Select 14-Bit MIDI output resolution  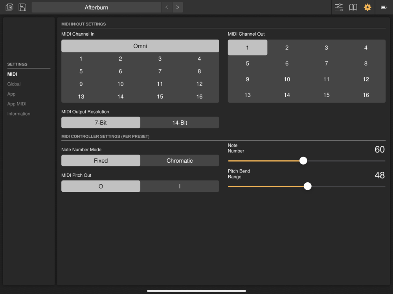(180, 122)
